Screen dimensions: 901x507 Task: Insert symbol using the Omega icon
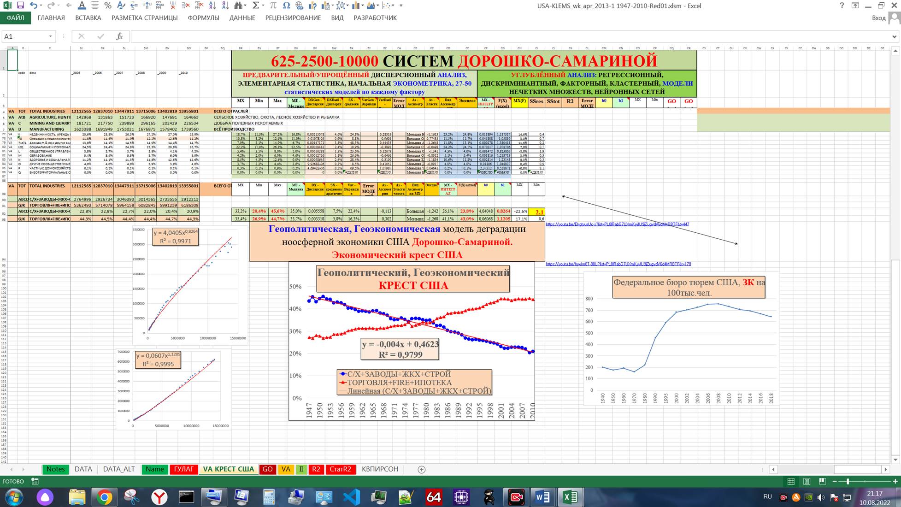(287, 6)
